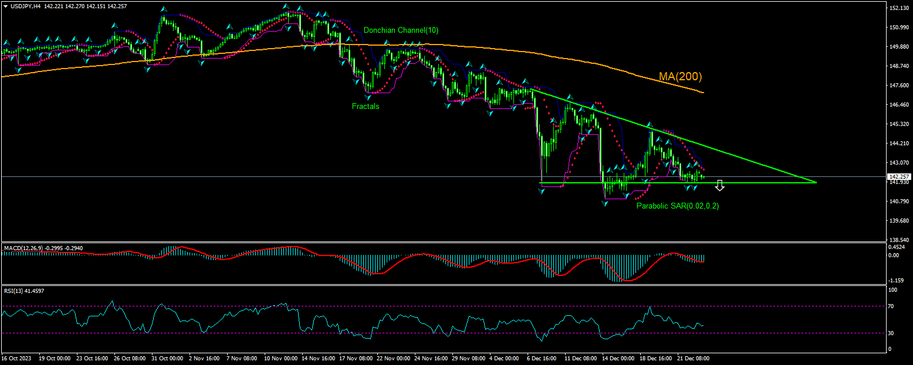
Task: Select the 152.130 price axis level
Action: tap(898, 8)
